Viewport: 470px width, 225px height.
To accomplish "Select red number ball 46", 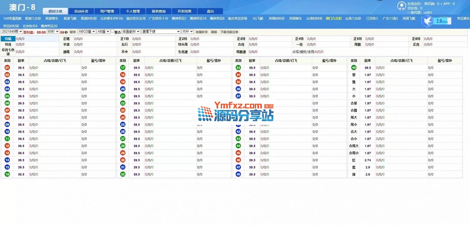I will [238, 160].
